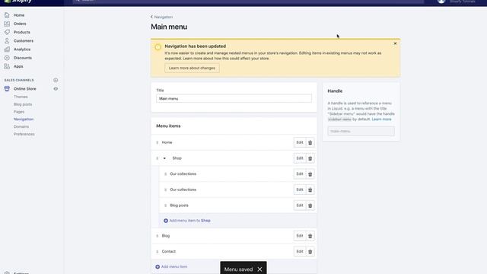This screenshot has height=274, width=487.
Task: Add a sales channel with plus icon
Action: 56,80
